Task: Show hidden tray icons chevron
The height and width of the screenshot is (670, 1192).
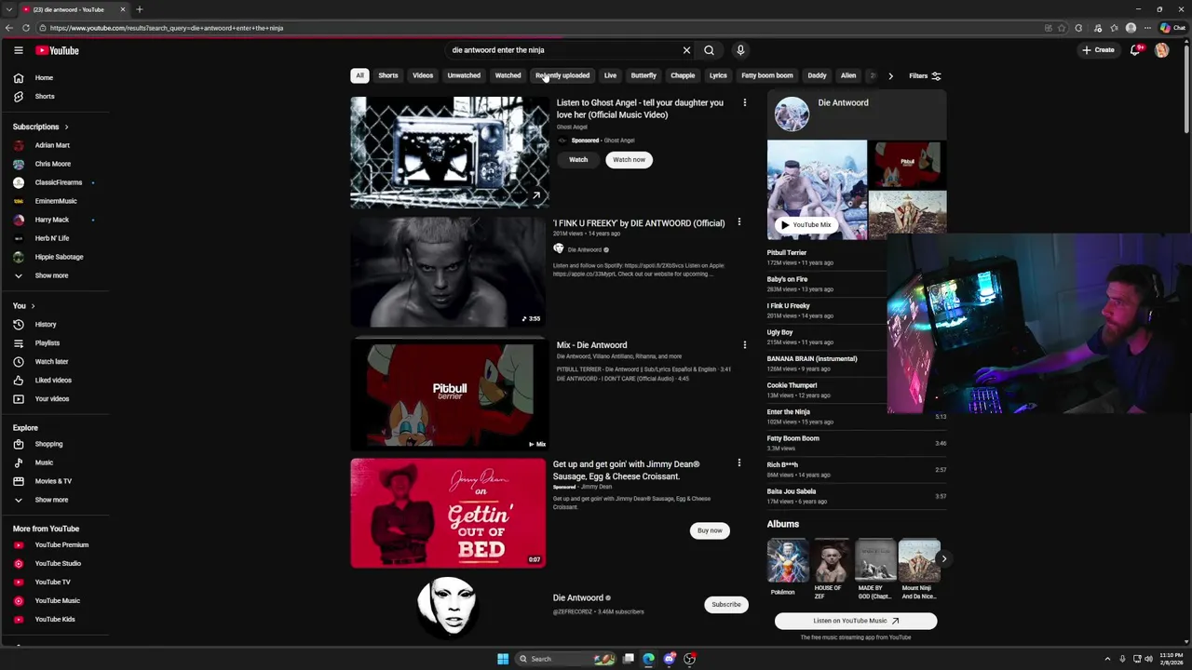Action: pos(1106,659)
